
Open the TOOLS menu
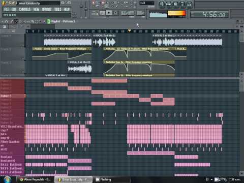(x=57, y=9)
